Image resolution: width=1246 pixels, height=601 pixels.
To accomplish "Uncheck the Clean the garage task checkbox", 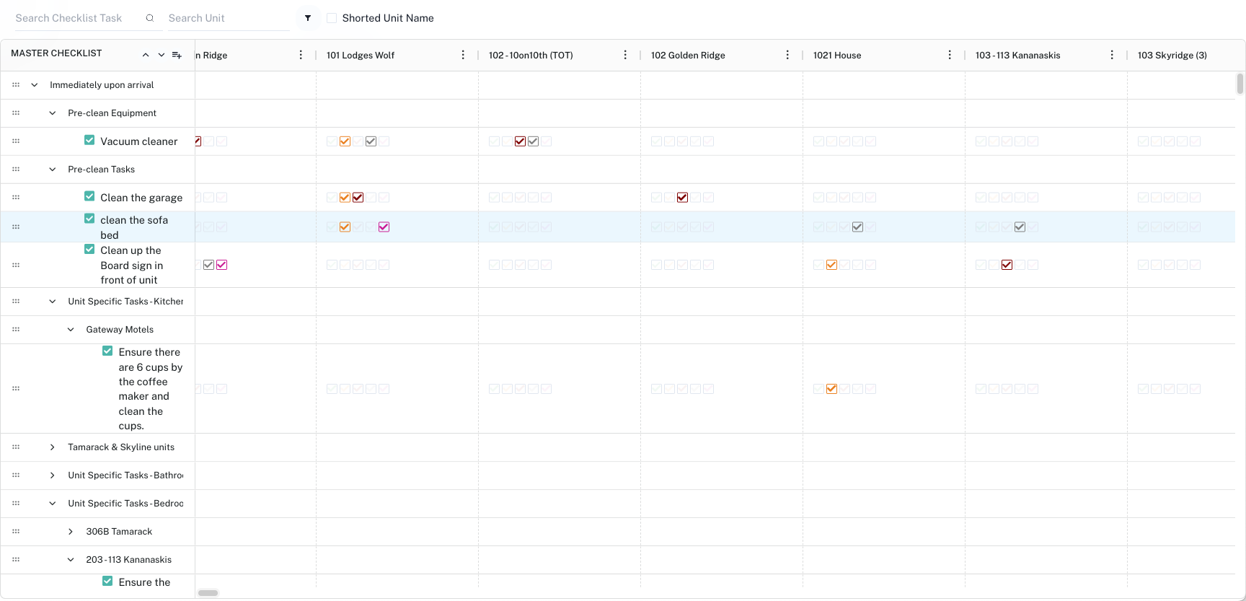I will (89, 196).
